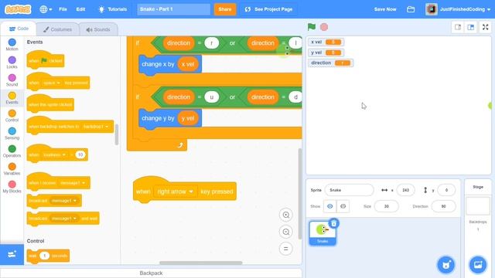Open the backdrop1 dropdown in palette block
The image size is (495, 278).
coord(96,127)
